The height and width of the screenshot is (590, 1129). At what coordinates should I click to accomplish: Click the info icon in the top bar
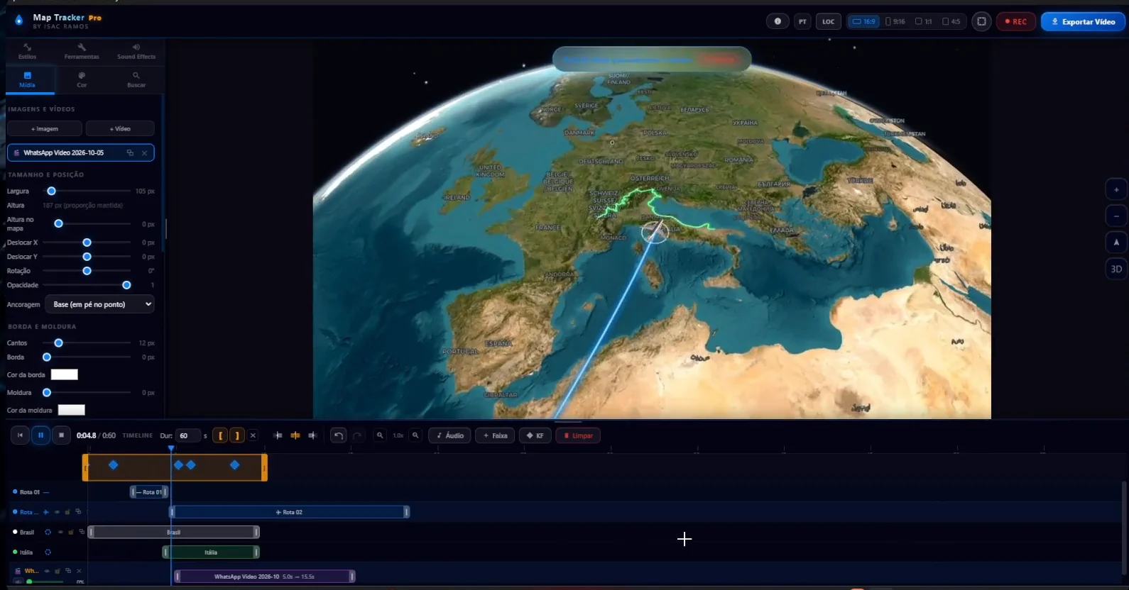point(778,21)
